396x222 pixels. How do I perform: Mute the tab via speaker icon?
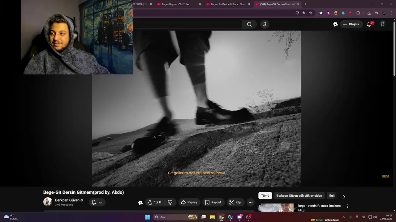[293, 4]
